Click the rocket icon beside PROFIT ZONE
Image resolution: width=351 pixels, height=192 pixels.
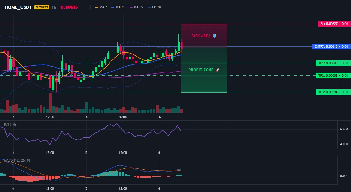[217, 70]
